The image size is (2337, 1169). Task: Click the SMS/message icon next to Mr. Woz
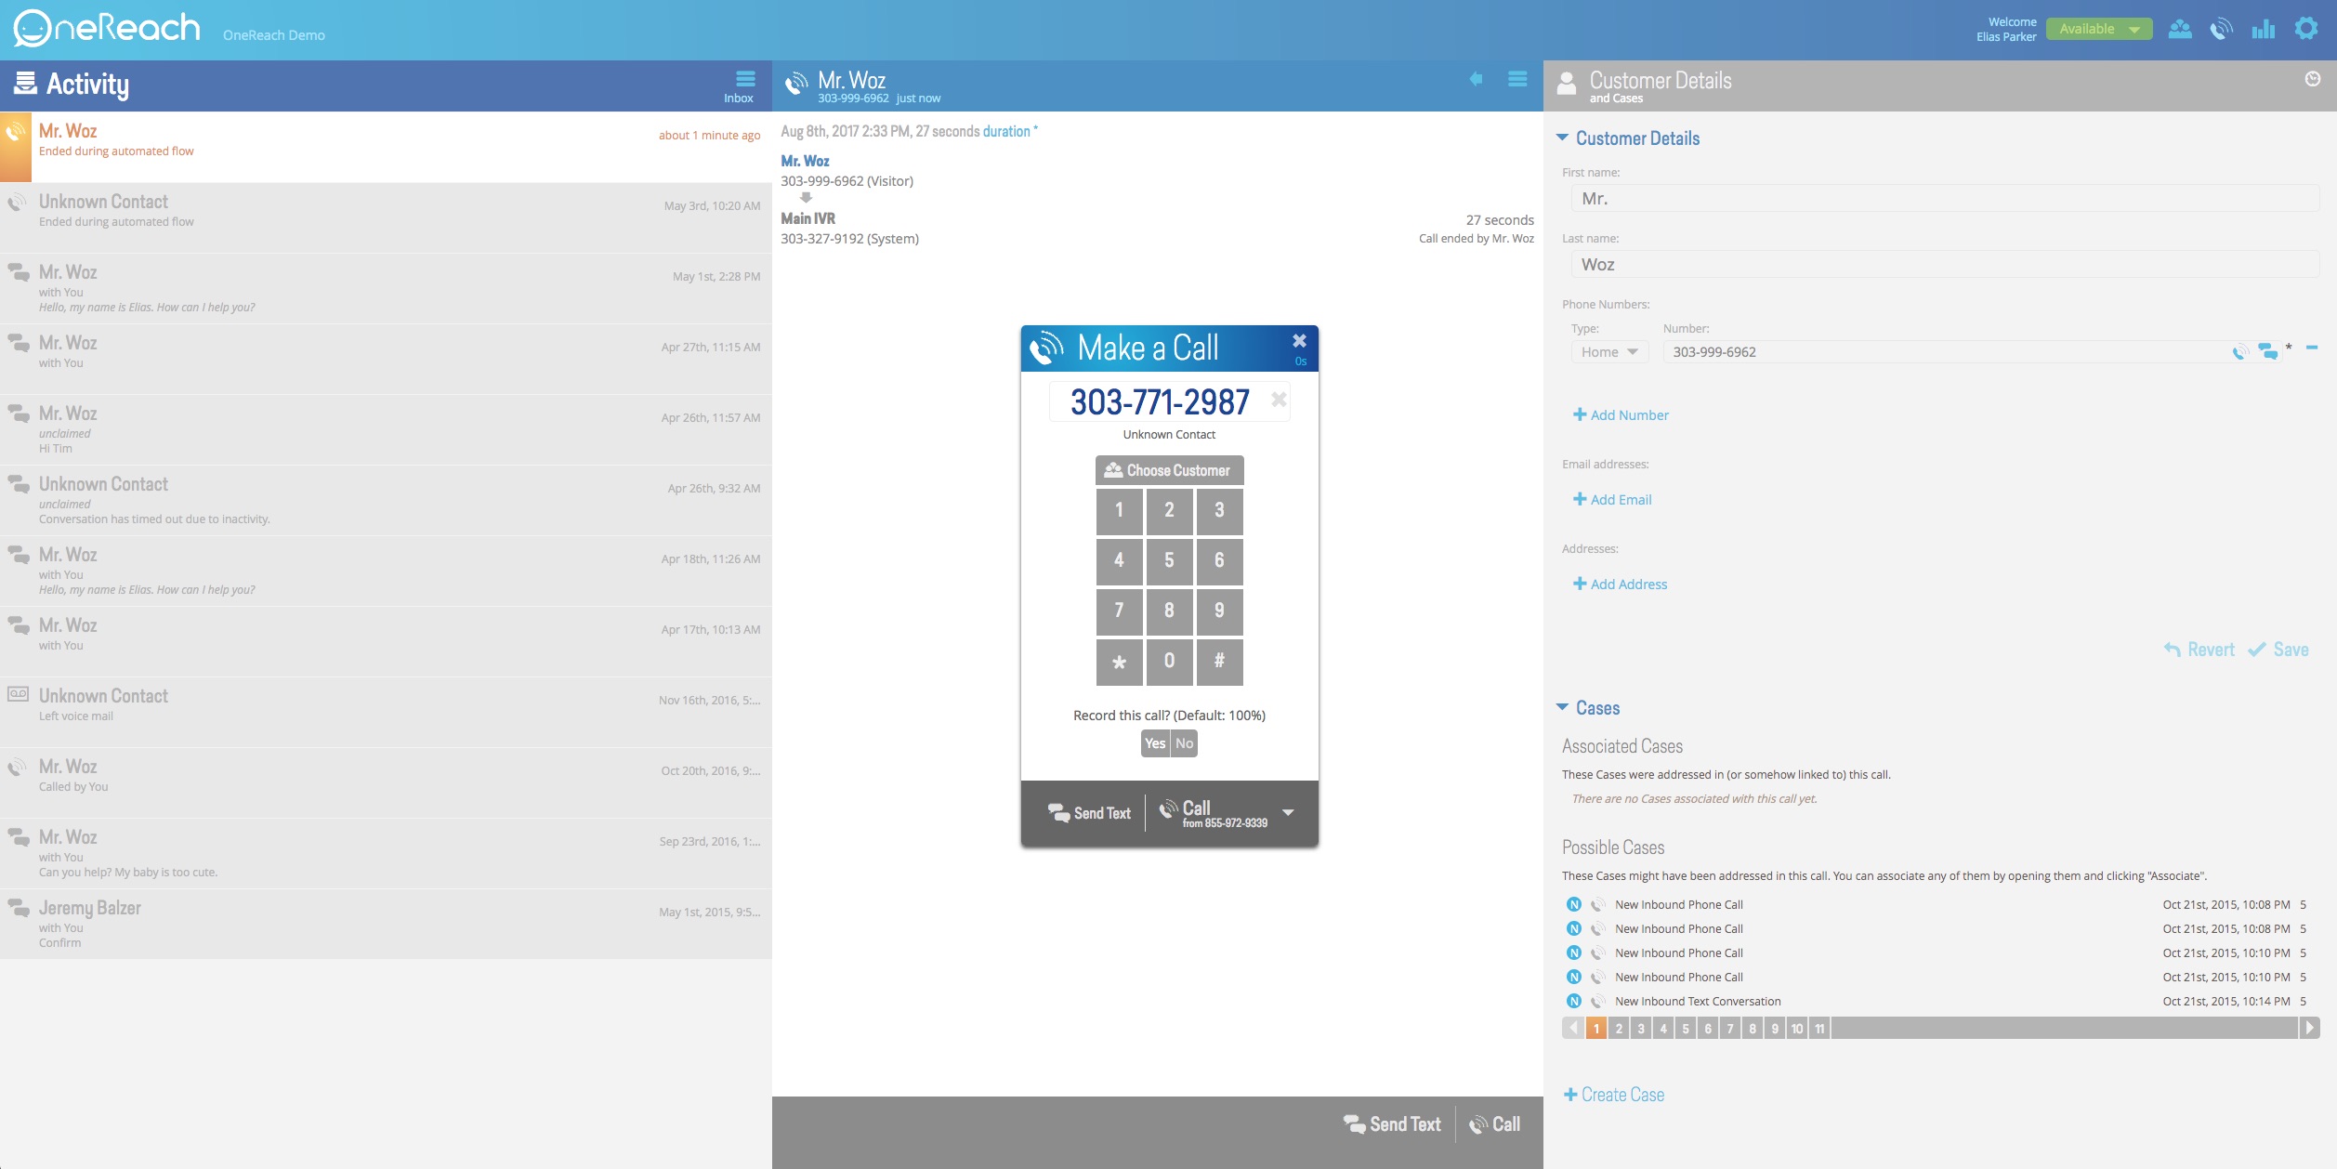(2265, 350)
